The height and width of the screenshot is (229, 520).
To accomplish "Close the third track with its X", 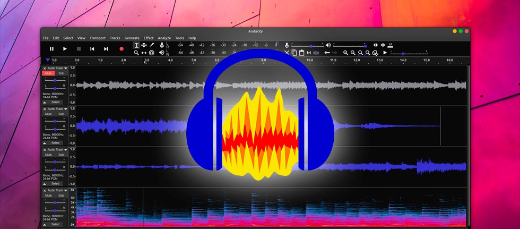I will click(x=45, y=150).
